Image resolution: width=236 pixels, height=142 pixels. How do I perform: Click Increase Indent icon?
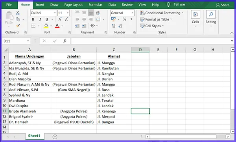point(84,26)
